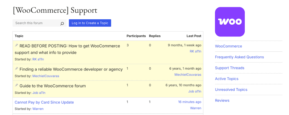Open Unresolved Topics sidebar link
Image resolution: width=289 pixels, height=115 pixels.
(231, 89)
